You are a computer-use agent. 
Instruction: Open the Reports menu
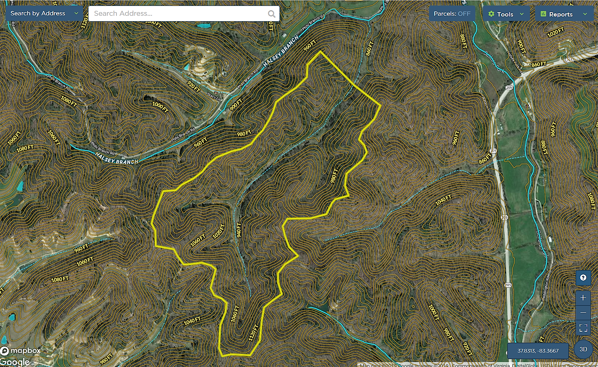561,14
